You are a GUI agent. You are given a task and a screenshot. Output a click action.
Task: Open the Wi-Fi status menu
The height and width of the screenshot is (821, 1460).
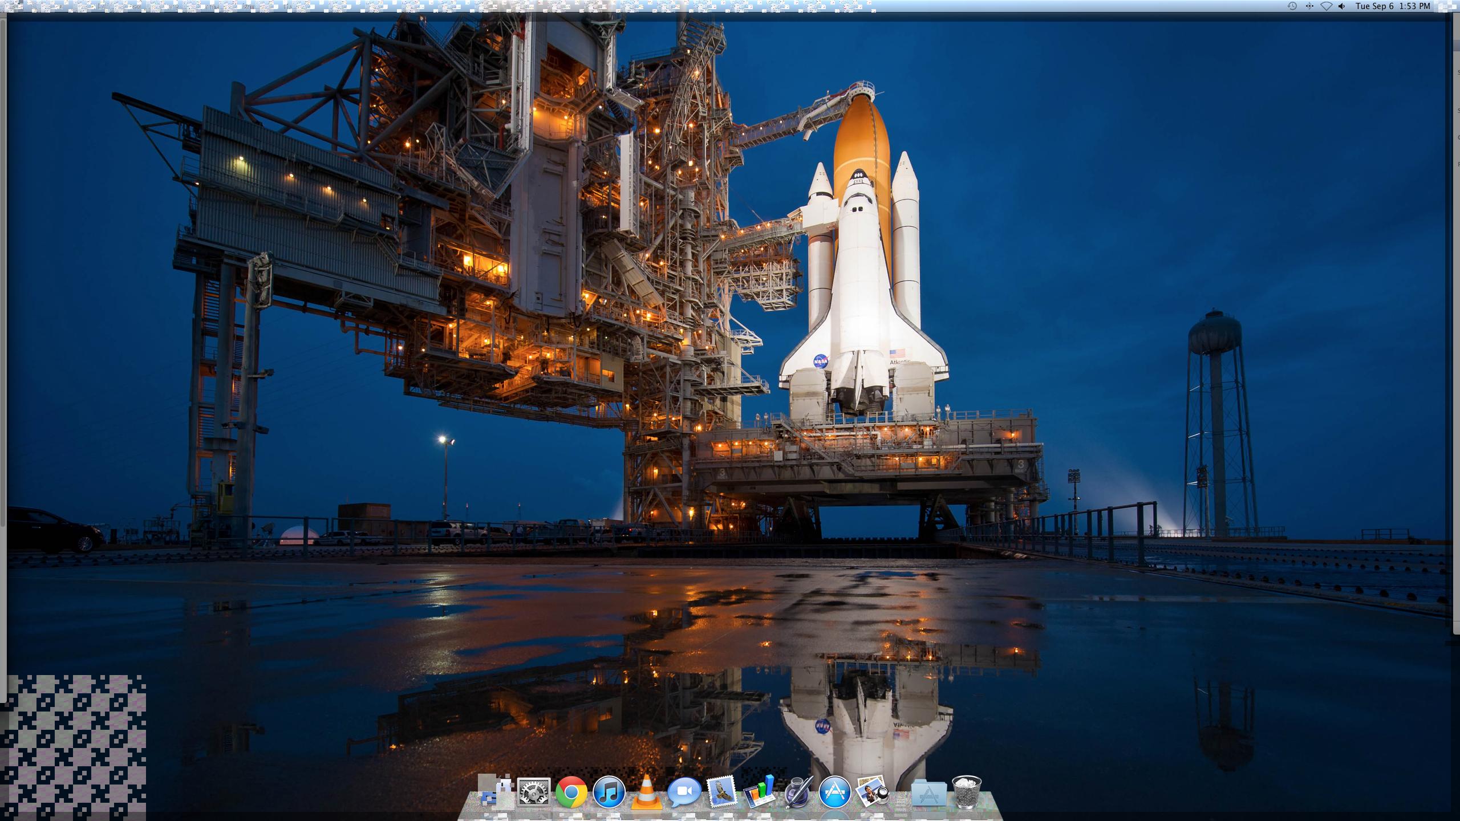click(x=1327, y=6)
